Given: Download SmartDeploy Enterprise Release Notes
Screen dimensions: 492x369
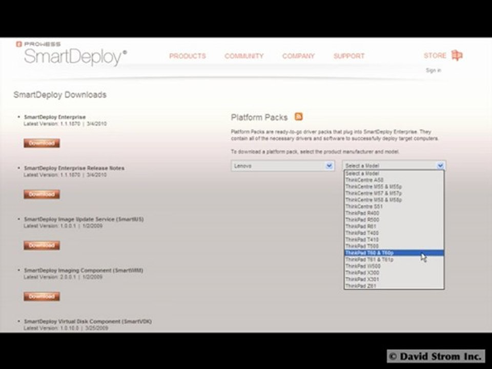Looking at the screenshot, I should click(x=42, y=194).
